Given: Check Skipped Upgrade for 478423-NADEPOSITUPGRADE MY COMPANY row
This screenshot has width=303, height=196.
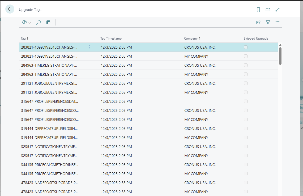Looking at the screenshot, I should pyautogui.click(x=246, y=192).
